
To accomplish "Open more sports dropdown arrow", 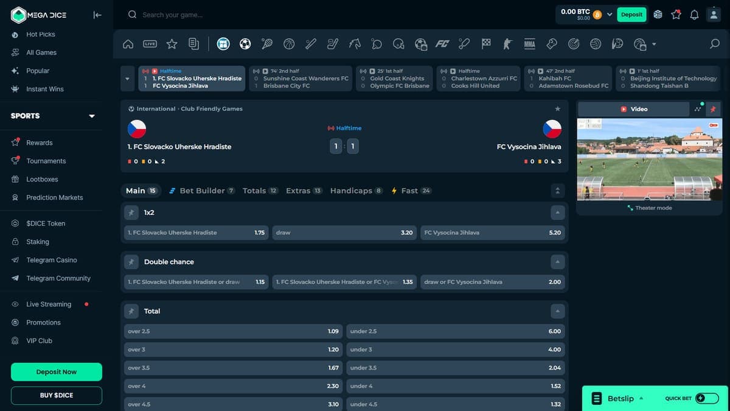I will click(654, 44).
